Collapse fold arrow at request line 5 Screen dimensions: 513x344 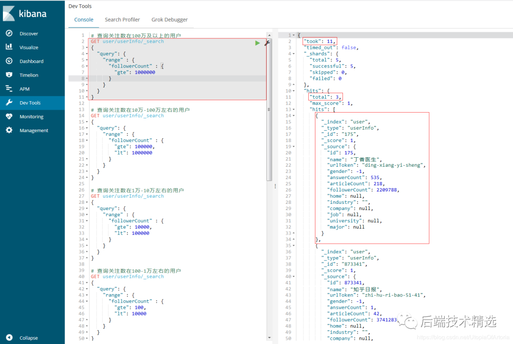87,60
